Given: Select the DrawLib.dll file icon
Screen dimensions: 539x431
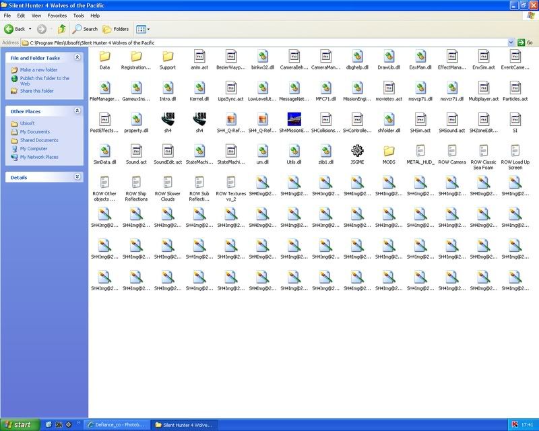Looking at the screenshot, I should (389, 57).
